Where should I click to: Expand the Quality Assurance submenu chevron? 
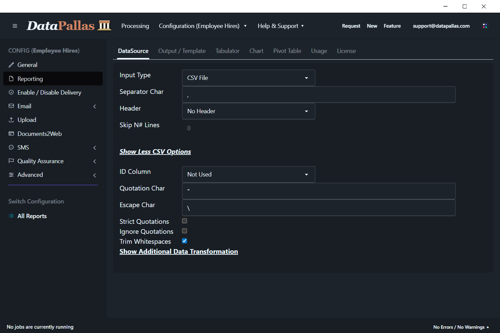[x=95, y=161]
